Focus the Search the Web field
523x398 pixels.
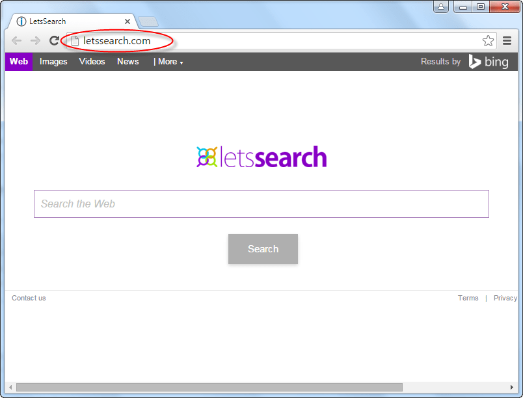point(261,204)
